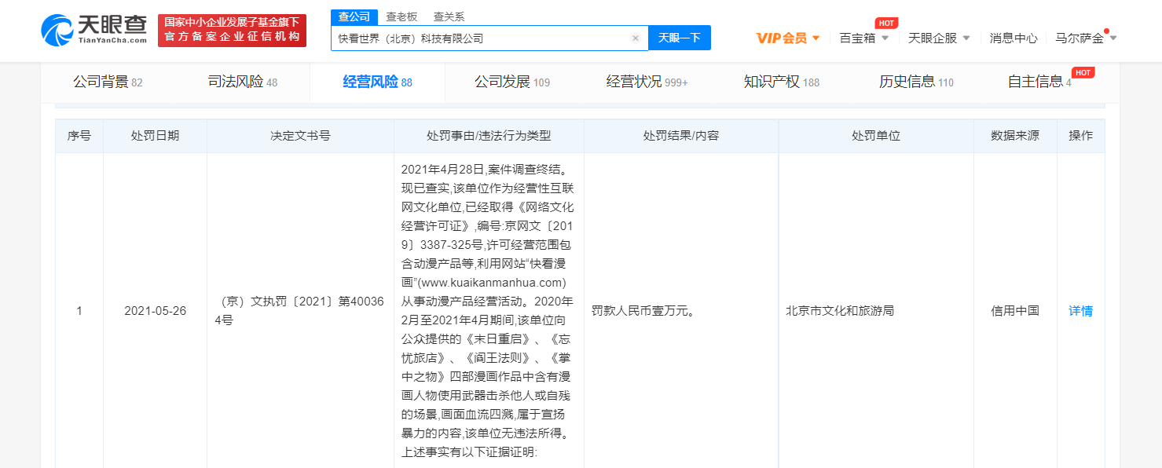Click the row number 1 cell

[x=79, y=311]
